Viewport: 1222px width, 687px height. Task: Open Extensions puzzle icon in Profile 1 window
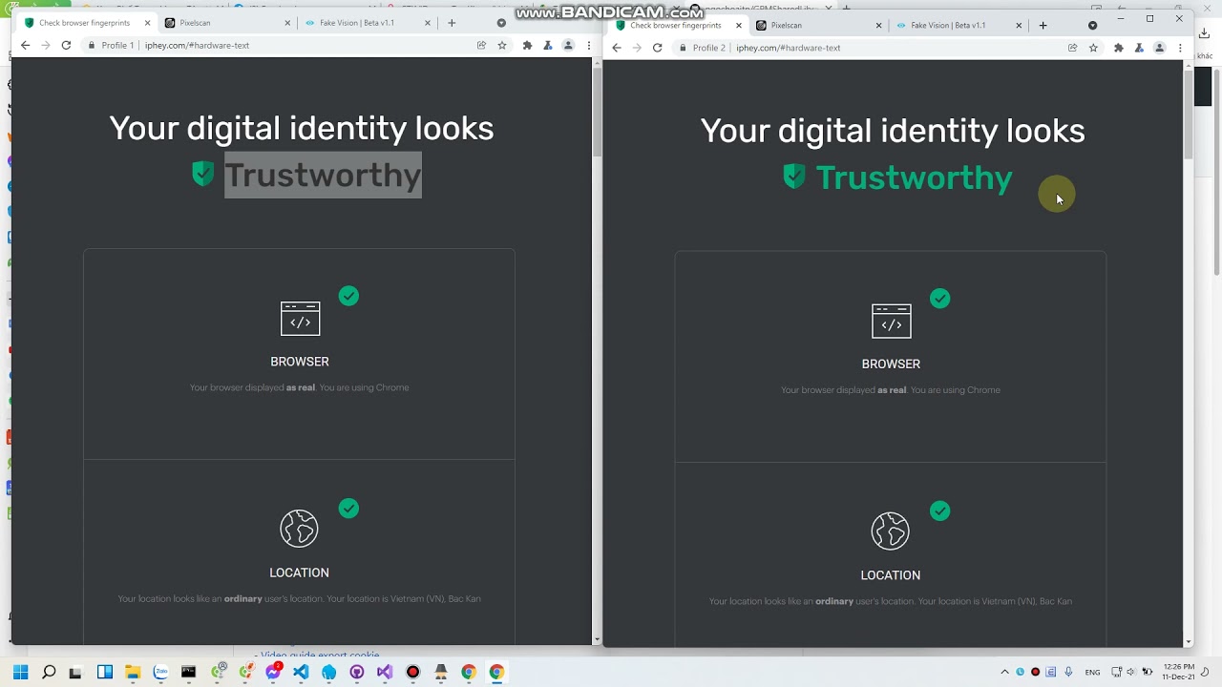pyautogui.click(x=527, y=45)
